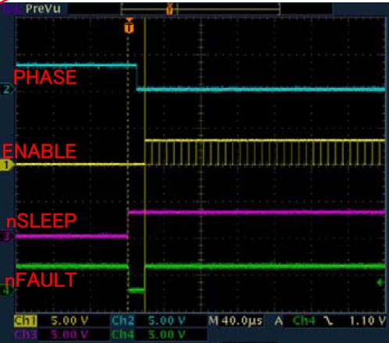Click the orange trigger position marker T
Image resolution: width=389 pixels, height=343 pixels.
(x=129, y=25)
